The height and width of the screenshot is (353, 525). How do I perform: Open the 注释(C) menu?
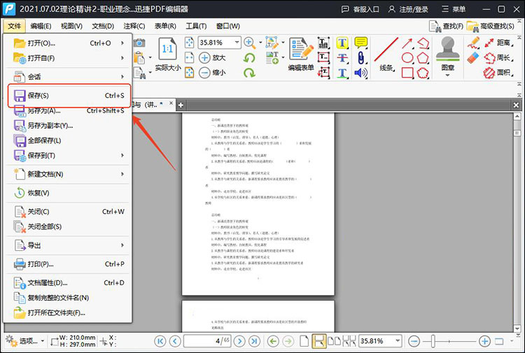[134, 26]
